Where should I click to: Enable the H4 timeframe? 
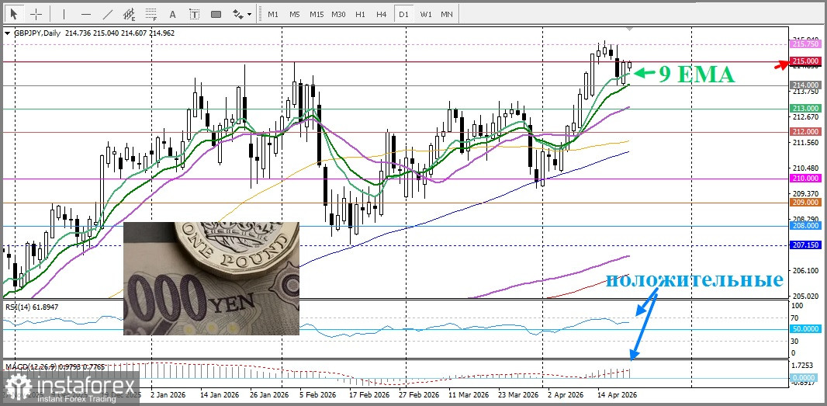[381, 14]
